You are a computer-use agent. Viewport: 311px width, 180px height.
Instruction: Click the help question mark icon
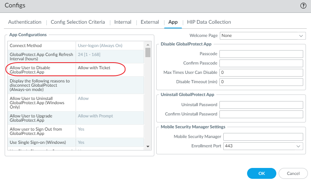coord(303,6)
